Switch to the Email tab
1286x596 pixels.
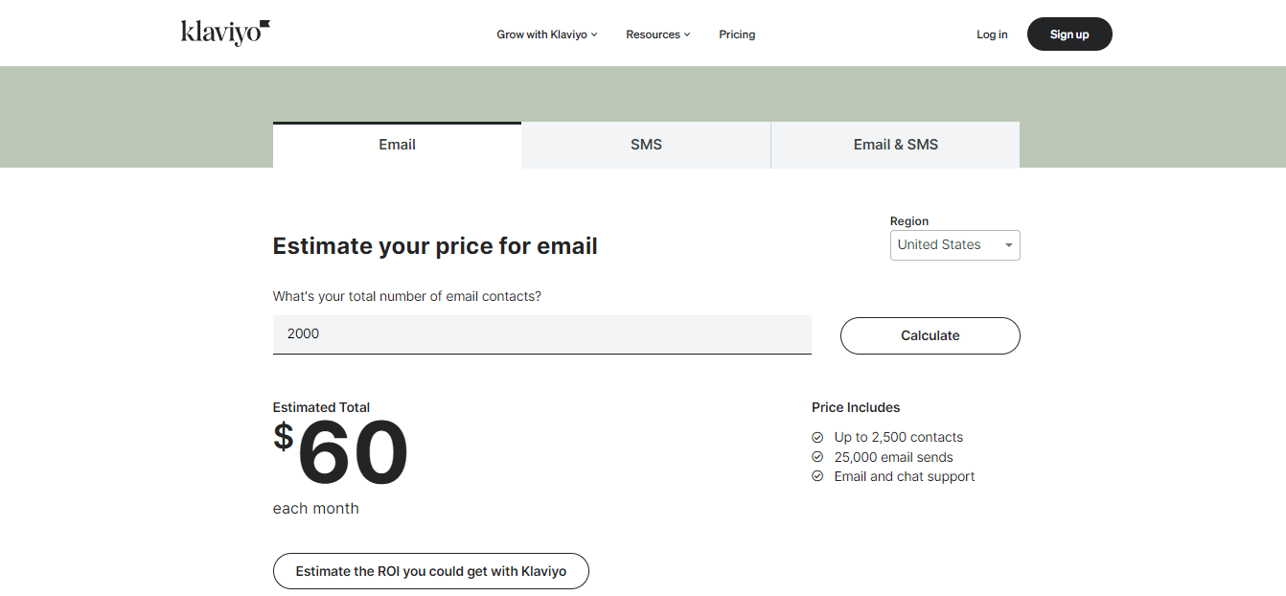click(x=397, y=145)
